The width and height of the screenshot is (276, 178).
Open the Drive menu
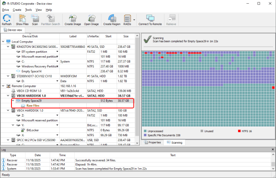pyautogui.click(x=5, y=9)
